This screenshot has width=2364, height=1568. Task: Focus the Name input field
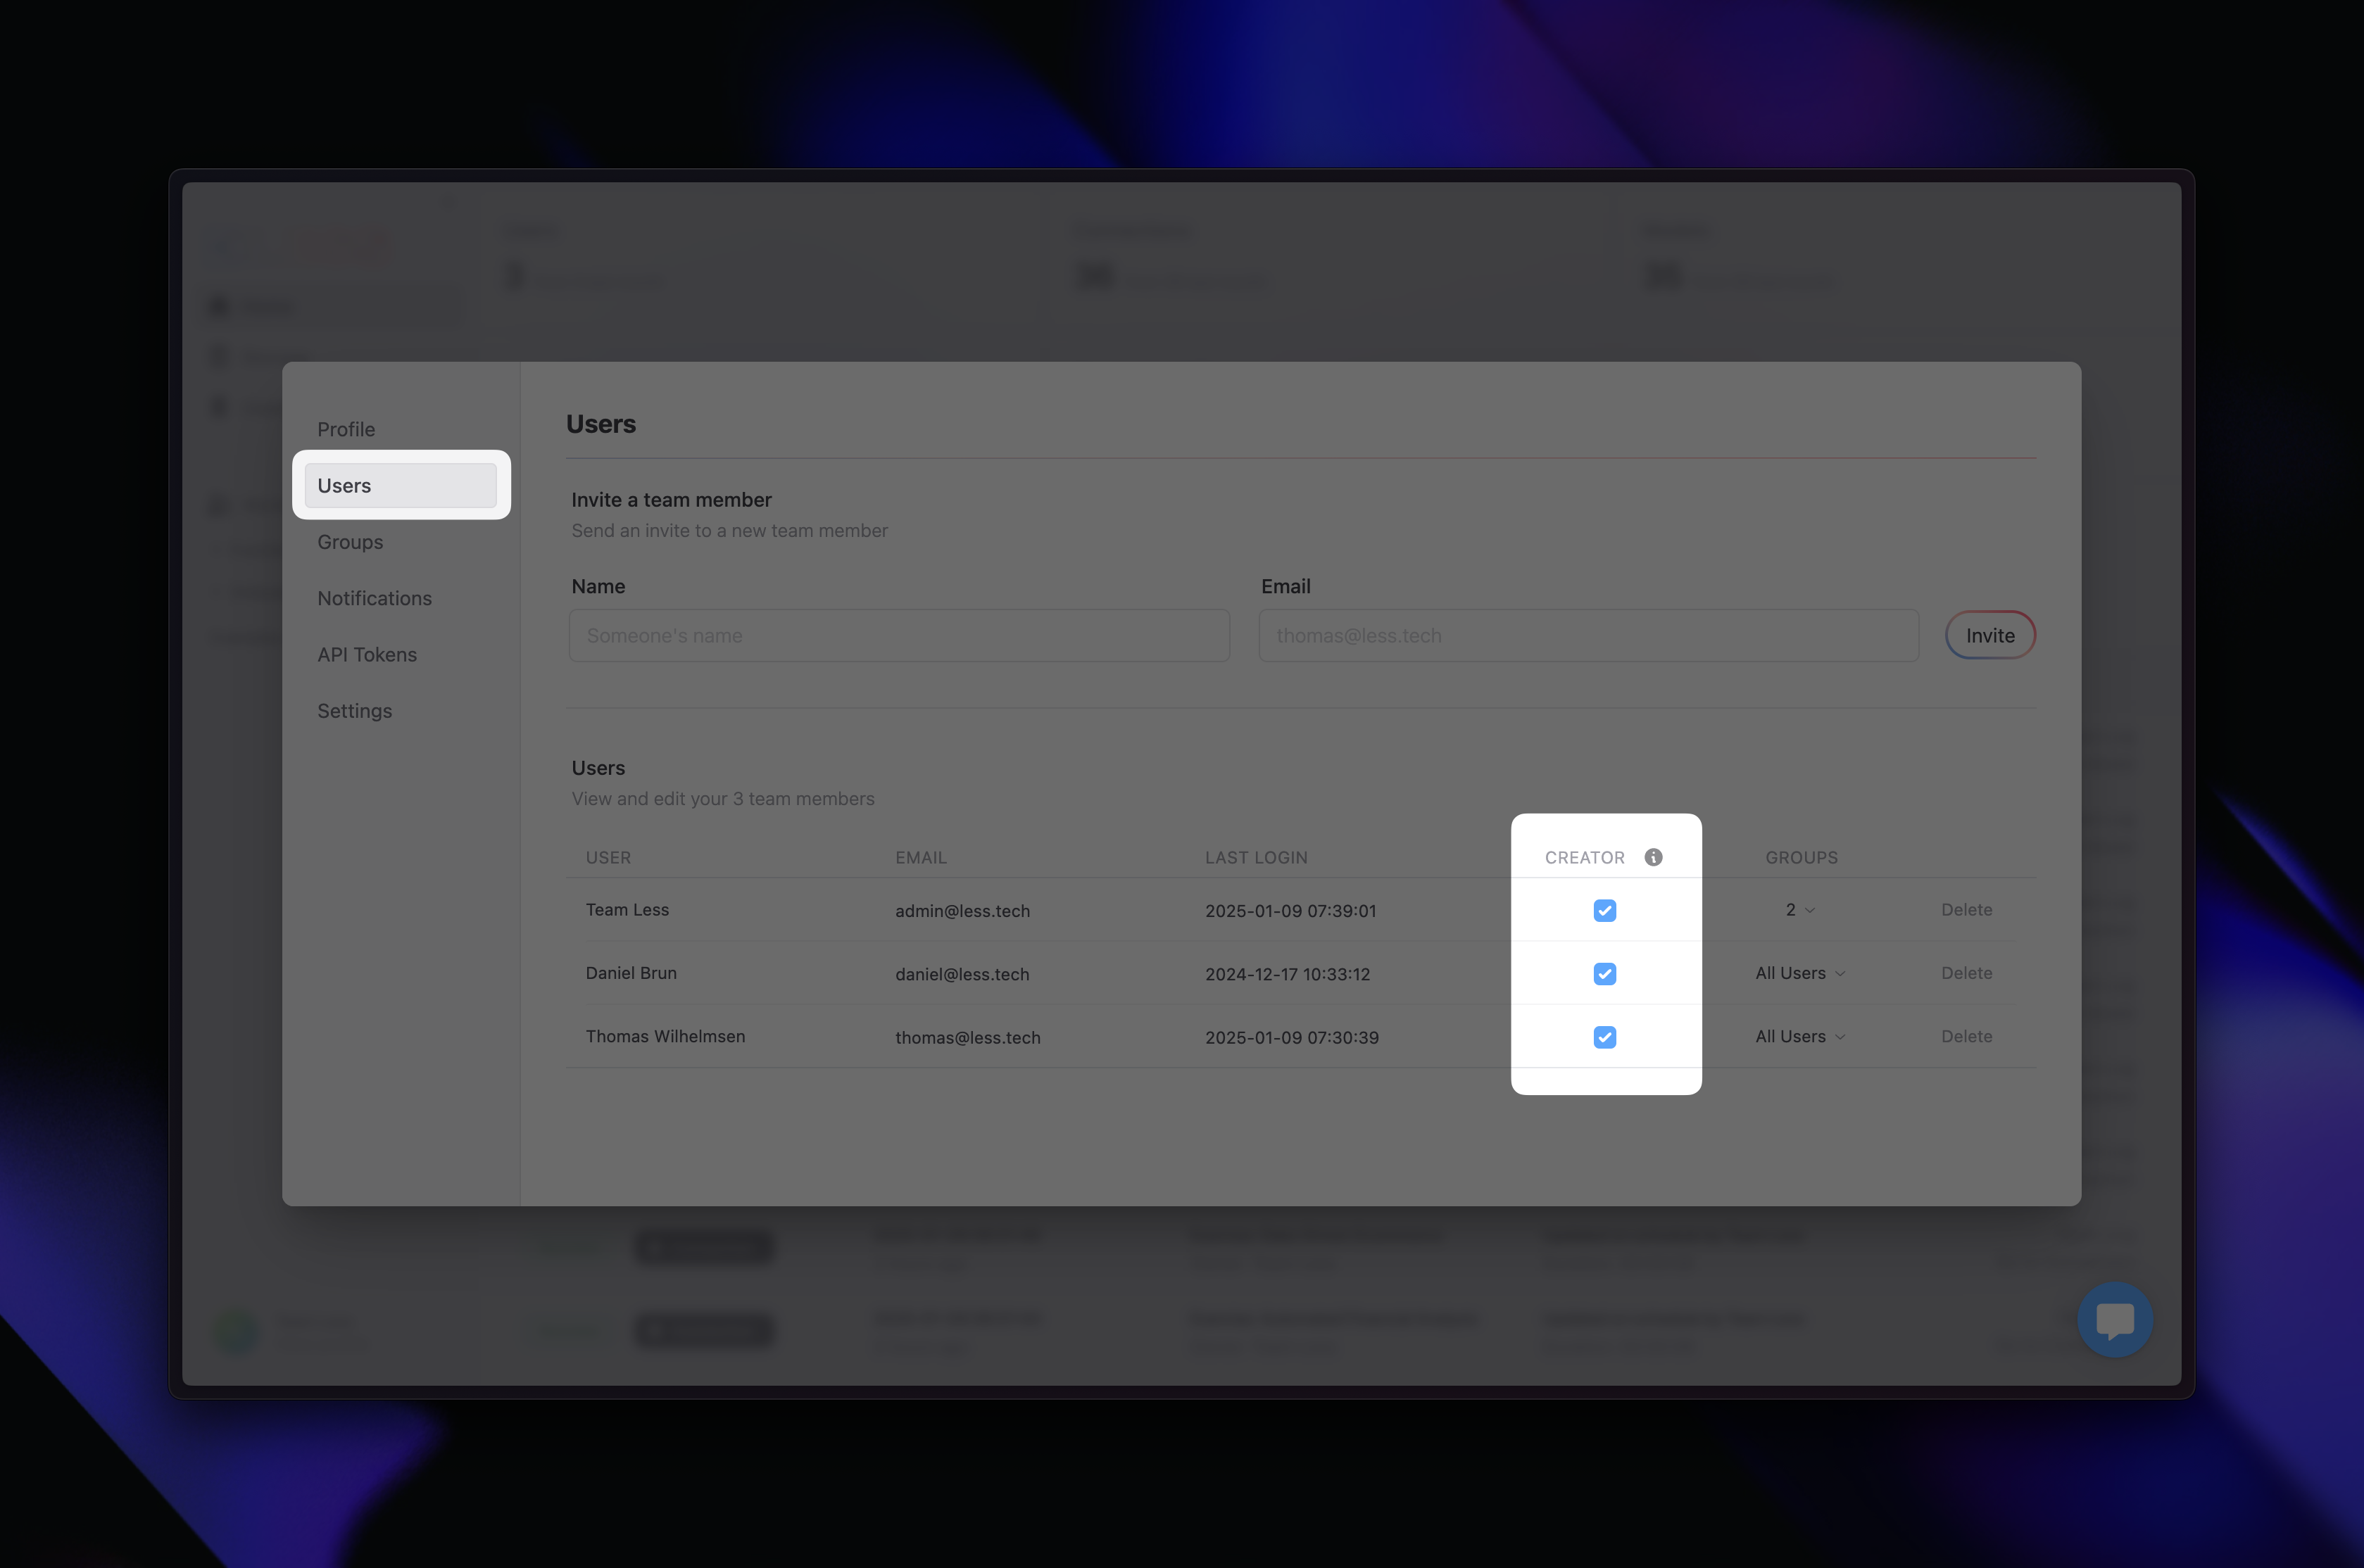(x=898, y=636)
